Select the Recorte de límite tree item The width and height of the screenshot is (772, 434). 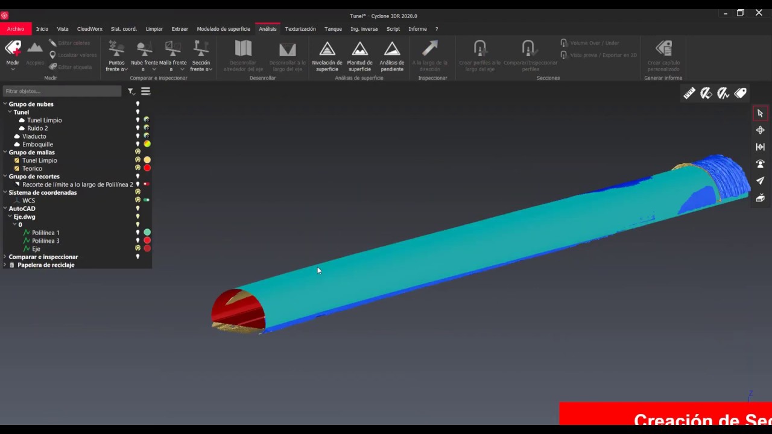pyautogui.click(x=77, y=184)
